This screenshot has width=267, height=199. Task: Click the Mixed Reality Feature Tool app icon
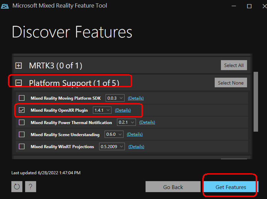pyautogui.click(x=5, y=6)
